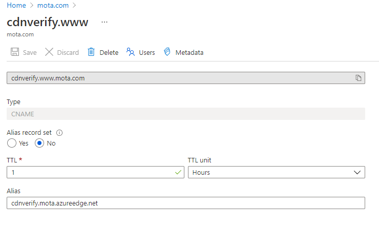The image size is (379, 226).
Task: Click the Alias cdnverify.mota.azureedge.net field
Action: coord(185,203)
